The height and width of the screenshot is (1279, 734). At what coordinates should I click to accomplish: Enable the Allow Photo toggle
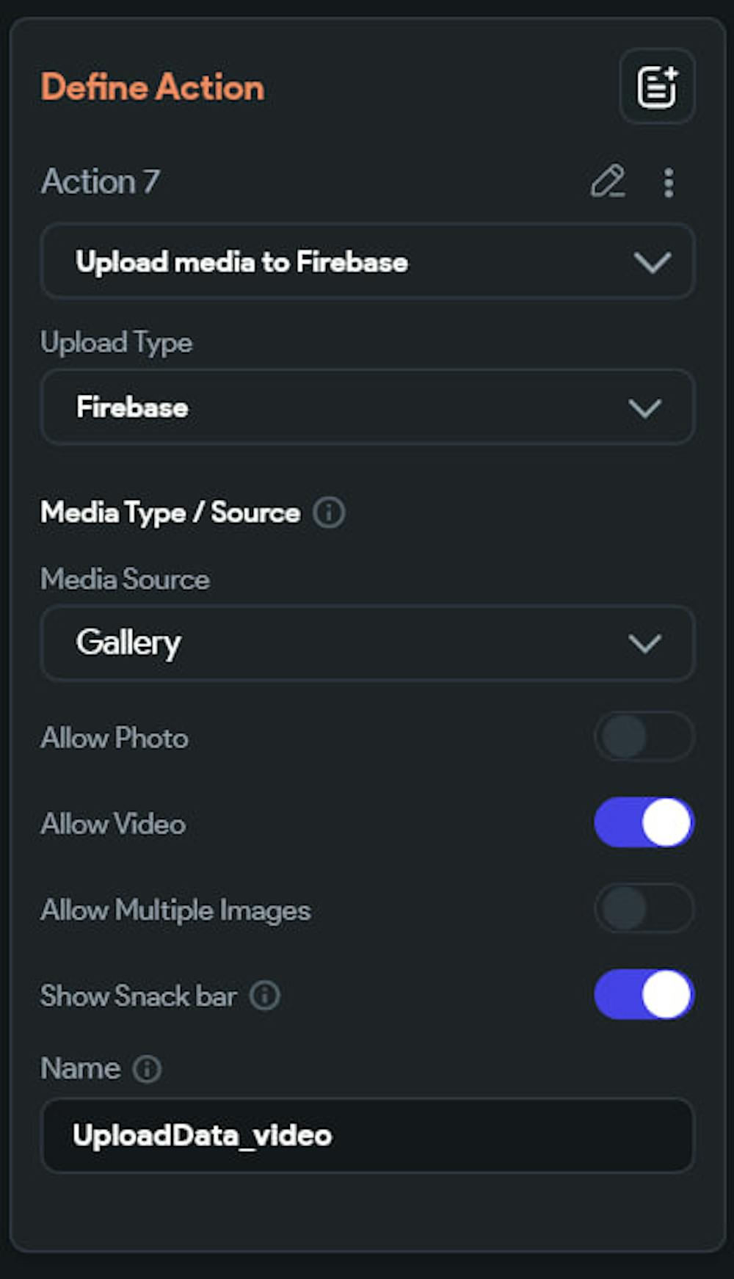644,736
